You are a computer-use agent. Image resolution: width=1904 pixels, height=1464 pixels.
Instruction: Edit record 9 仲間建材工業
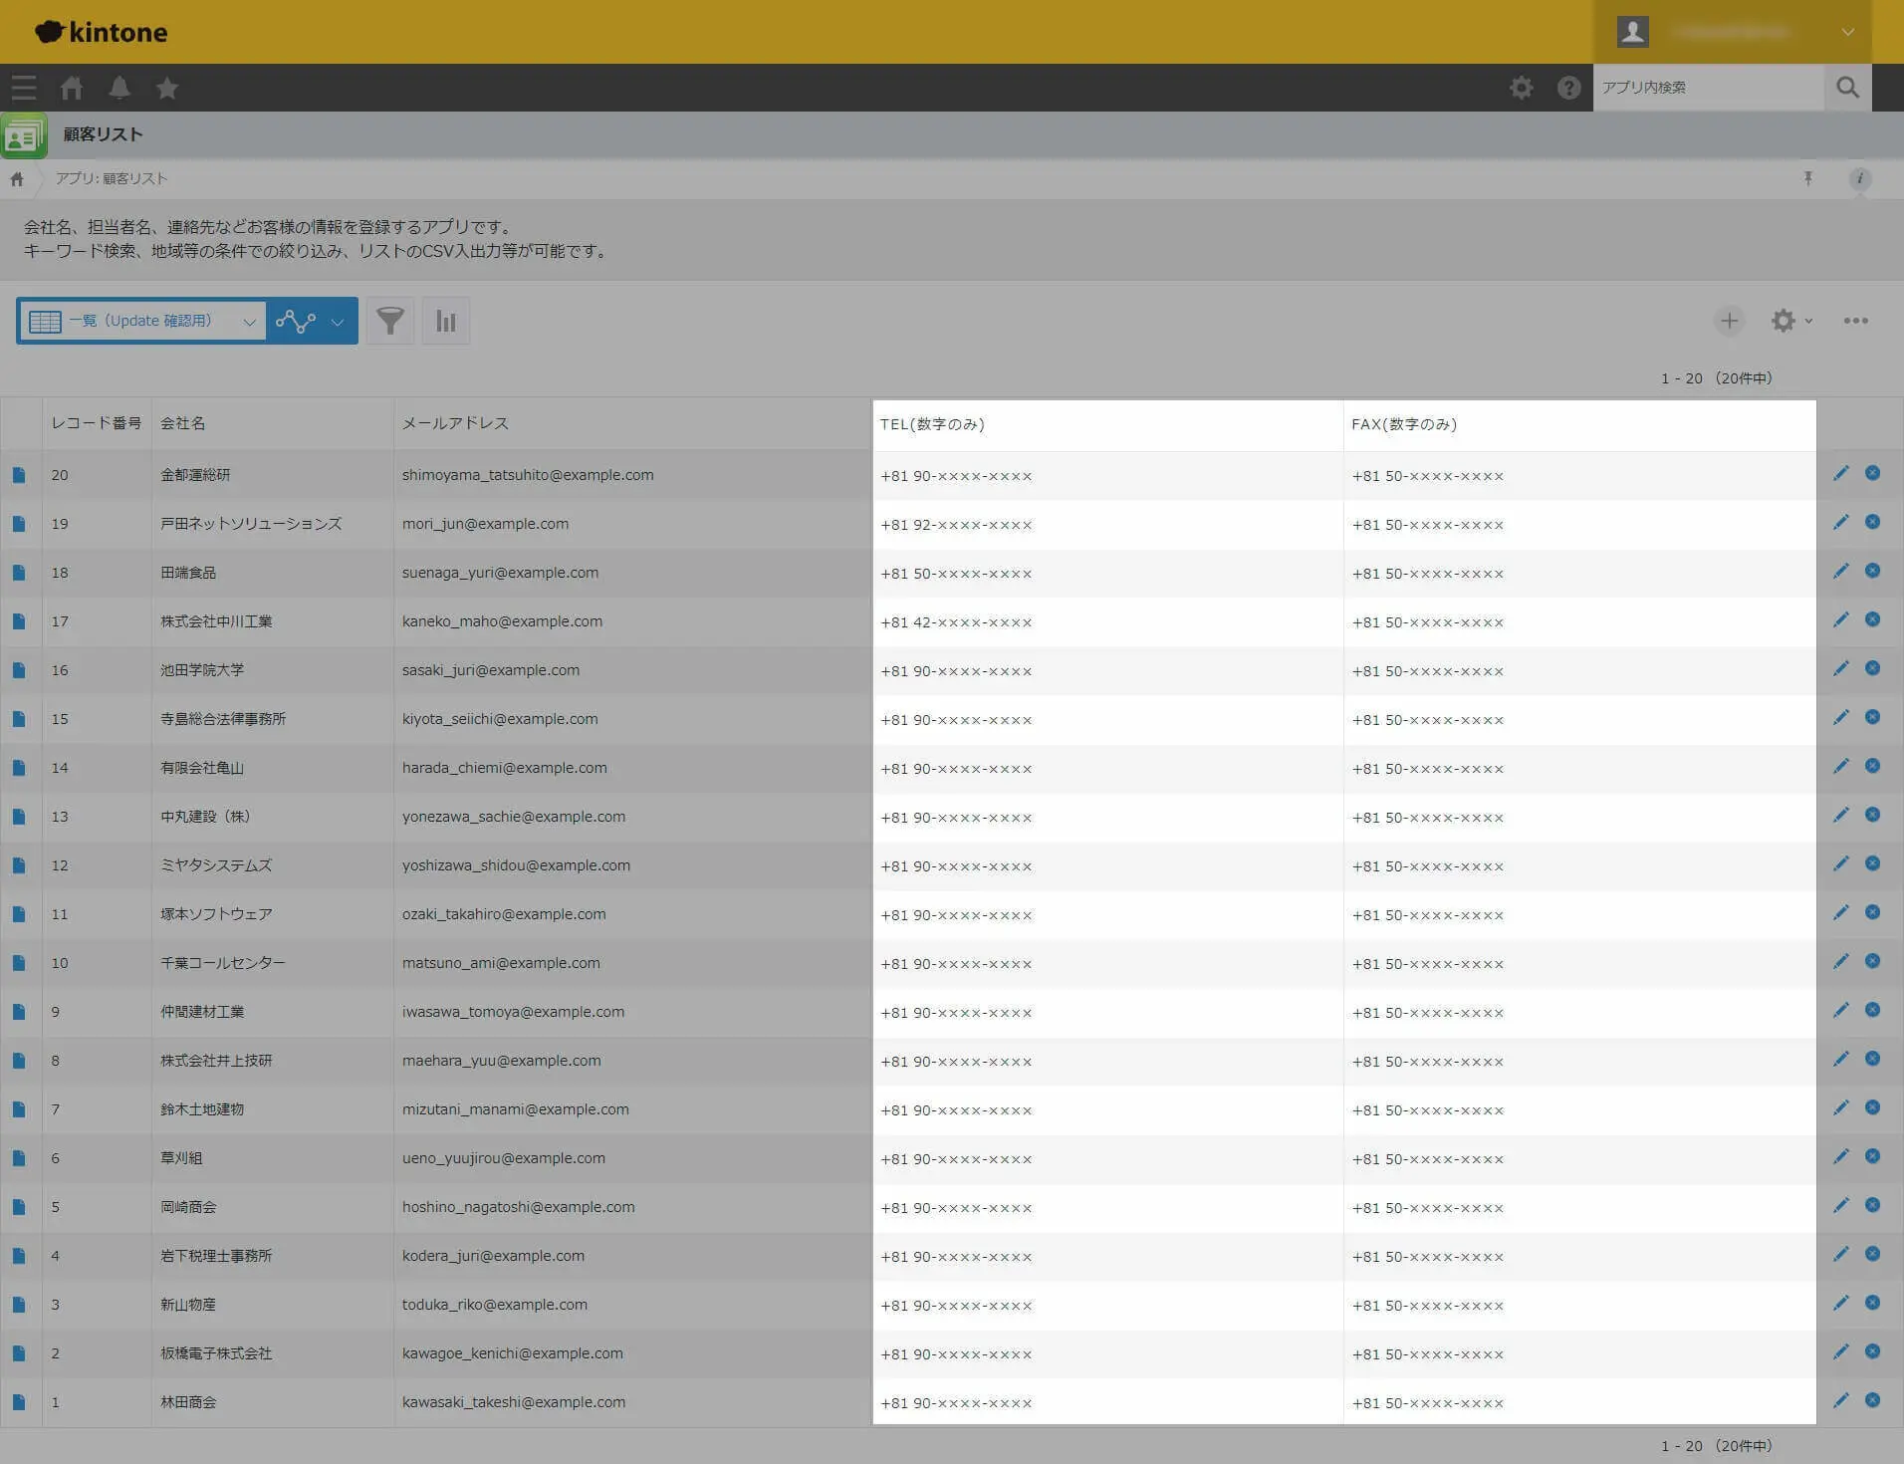(x=1840, y=1011)
